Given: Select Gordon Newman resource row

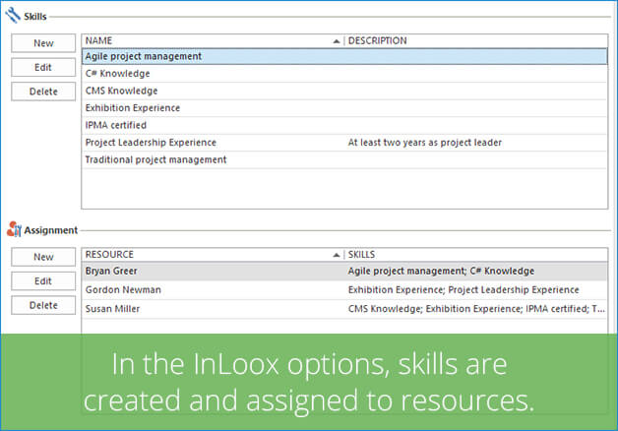Looking at the screenshot, I should [344, 290].
